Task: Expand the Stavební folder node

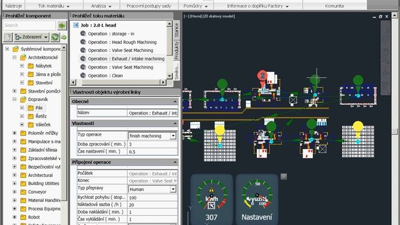Action: click(x=22, y=82)
